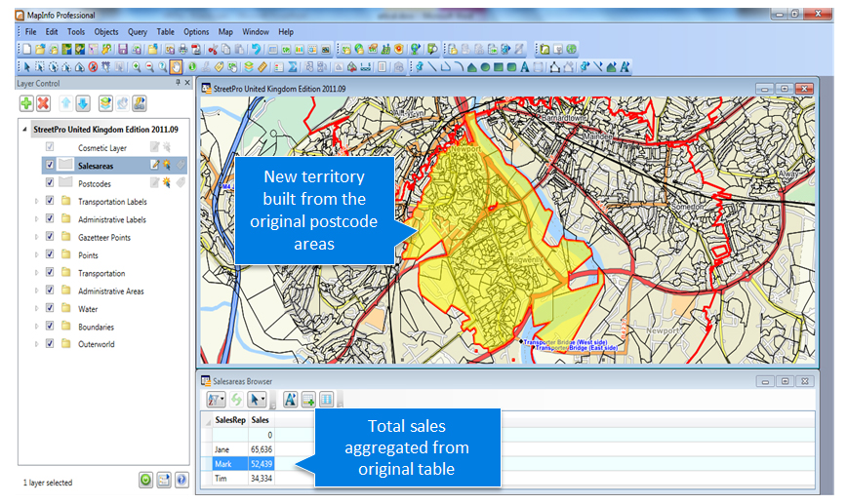The height and width of the screenshot is (504, 847).
Task: Uncheck the Salesareas layer visibility checkbox
Action: 50,165
